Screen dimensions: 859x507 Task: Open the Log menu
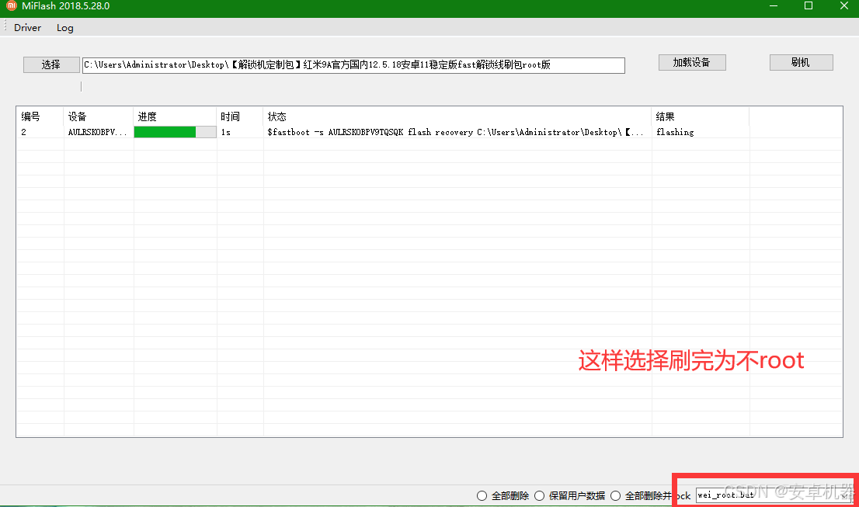click(64, 28)
